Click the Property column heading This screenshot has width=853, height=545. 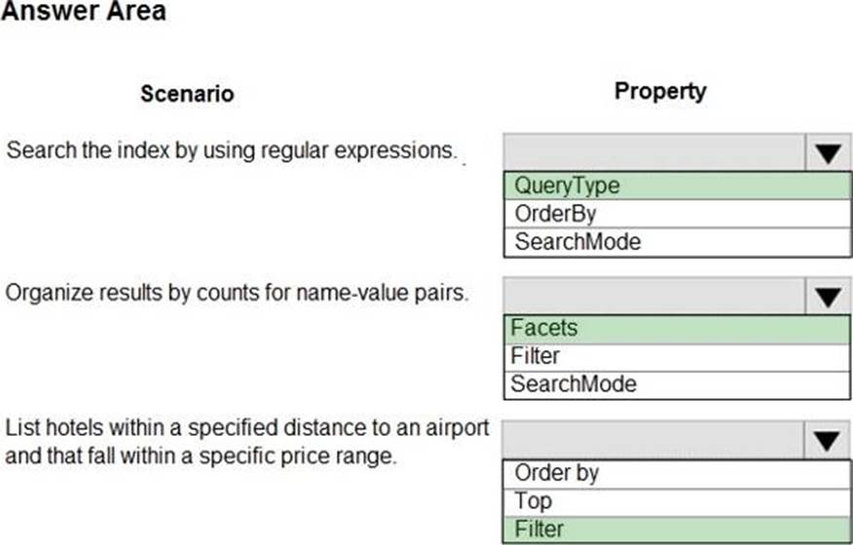[x=660, y=91]
